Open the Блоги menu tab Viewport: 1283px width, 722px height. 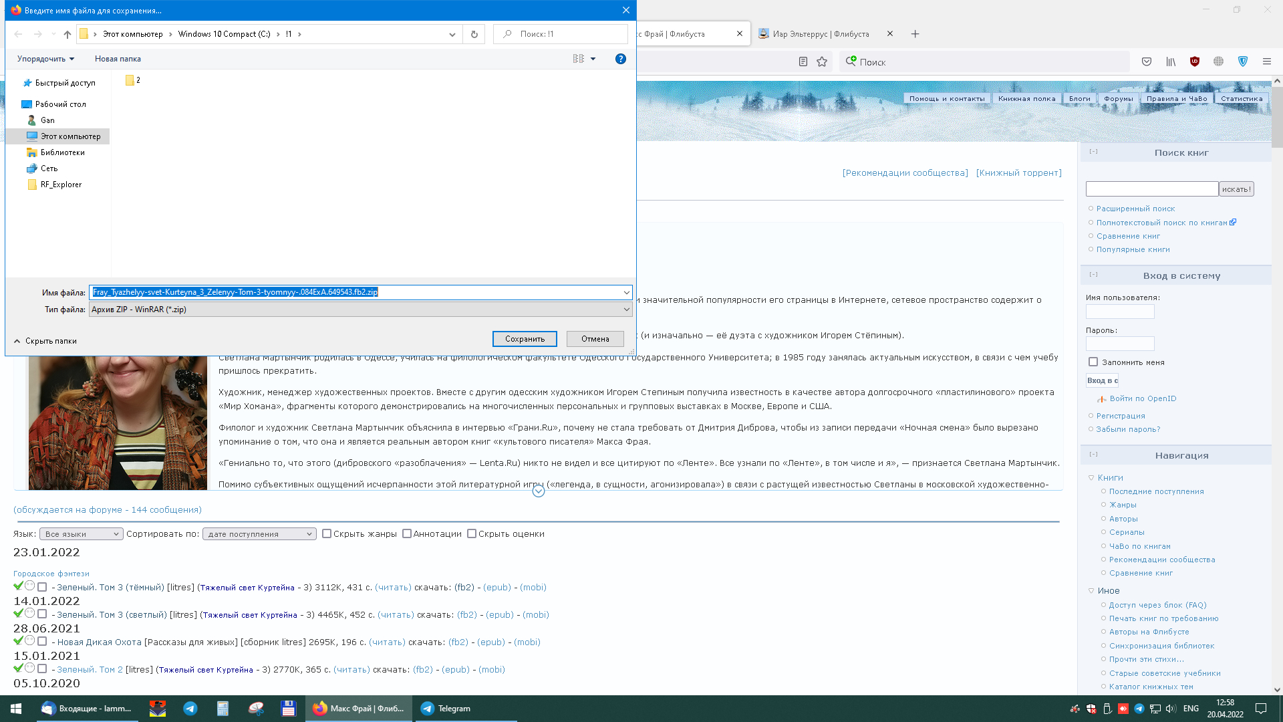click(x=1080, y=98)
